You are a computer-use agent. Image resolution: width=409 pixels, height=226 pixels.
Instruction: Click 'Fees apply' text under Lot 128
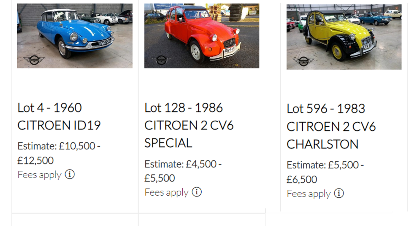166,192
